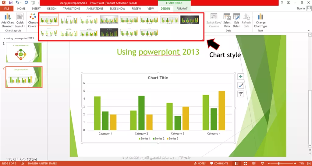Start slide show from status bar icon
The height and width of the screenshot is (166, 312).
point(263,164)
